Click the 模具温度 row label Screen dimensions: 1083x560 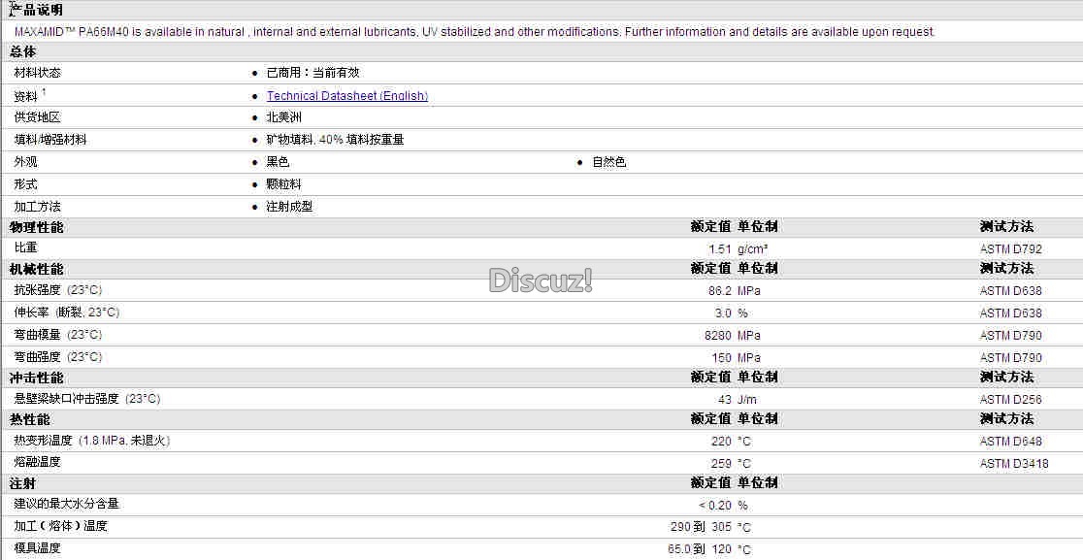[37, 547]
